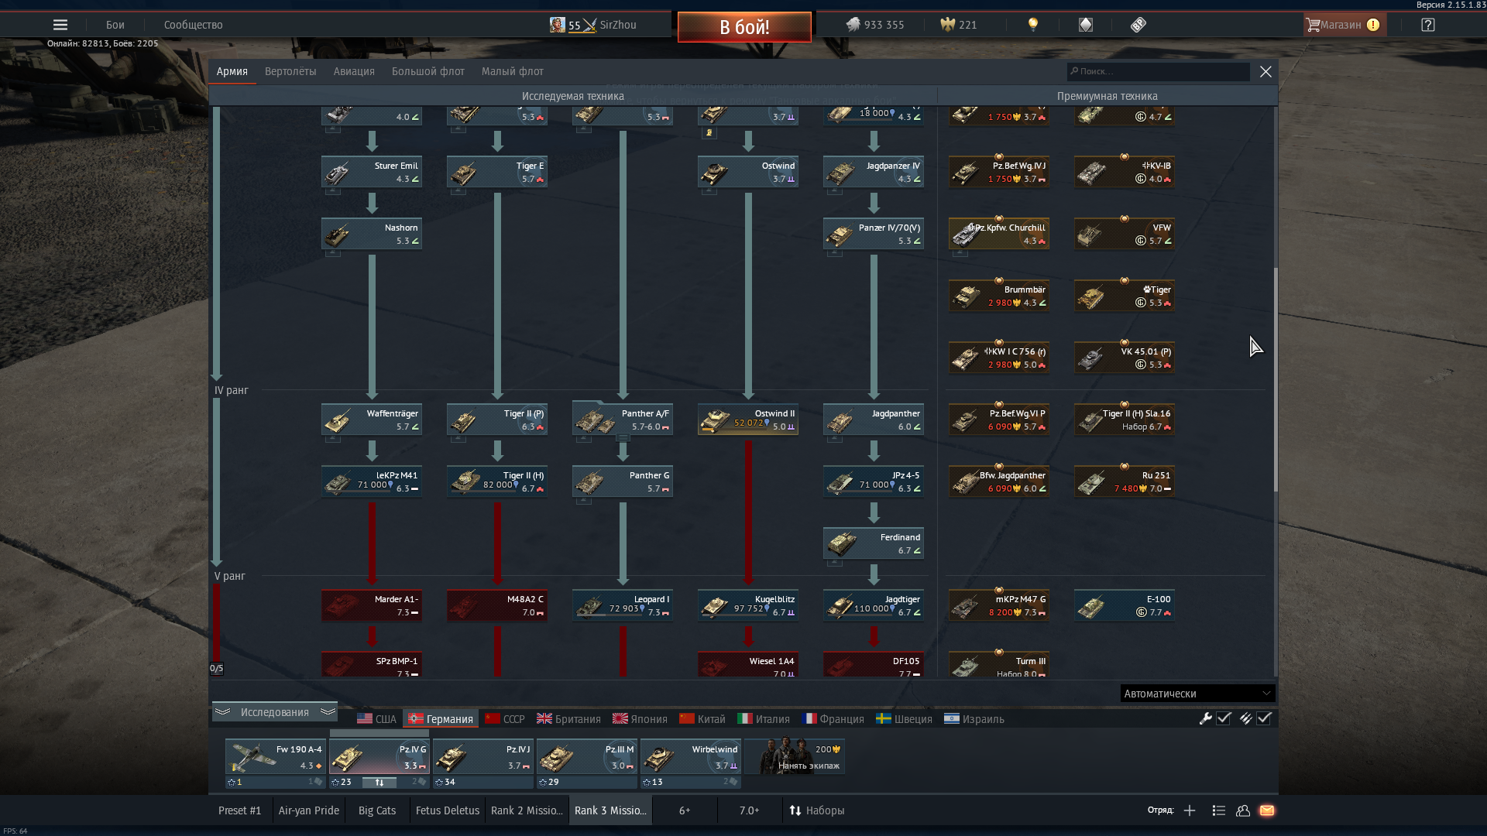Open the research points lightbulb icon
Screen dimensions: 1487x836
tap(1032, 25)
